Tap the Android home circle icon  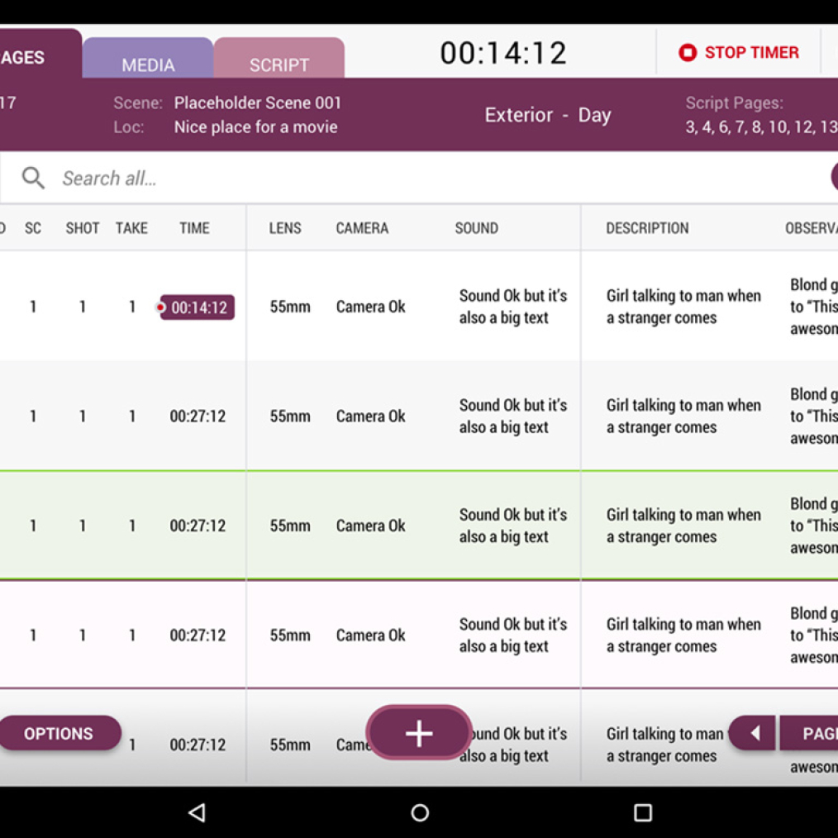(x=420, y=812)
